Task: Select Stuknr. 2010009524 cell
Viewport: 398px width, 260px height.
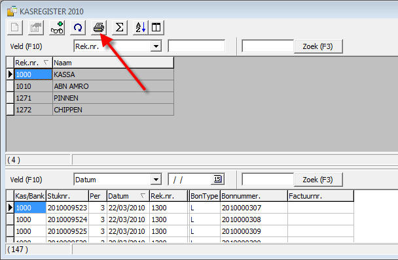Action: tap(67, 219)
